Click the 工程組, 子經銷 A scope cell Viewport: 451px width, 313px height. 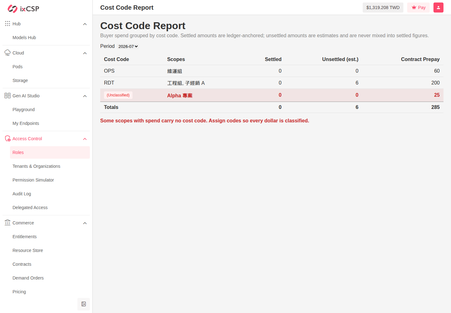click(x=186, y=83)
